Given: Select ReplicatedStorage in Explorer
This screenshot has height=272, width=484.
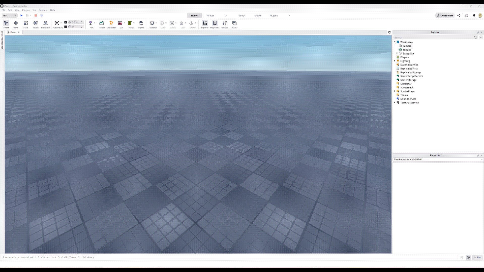Looking at the screenshot, I should (x=411, y=72).
